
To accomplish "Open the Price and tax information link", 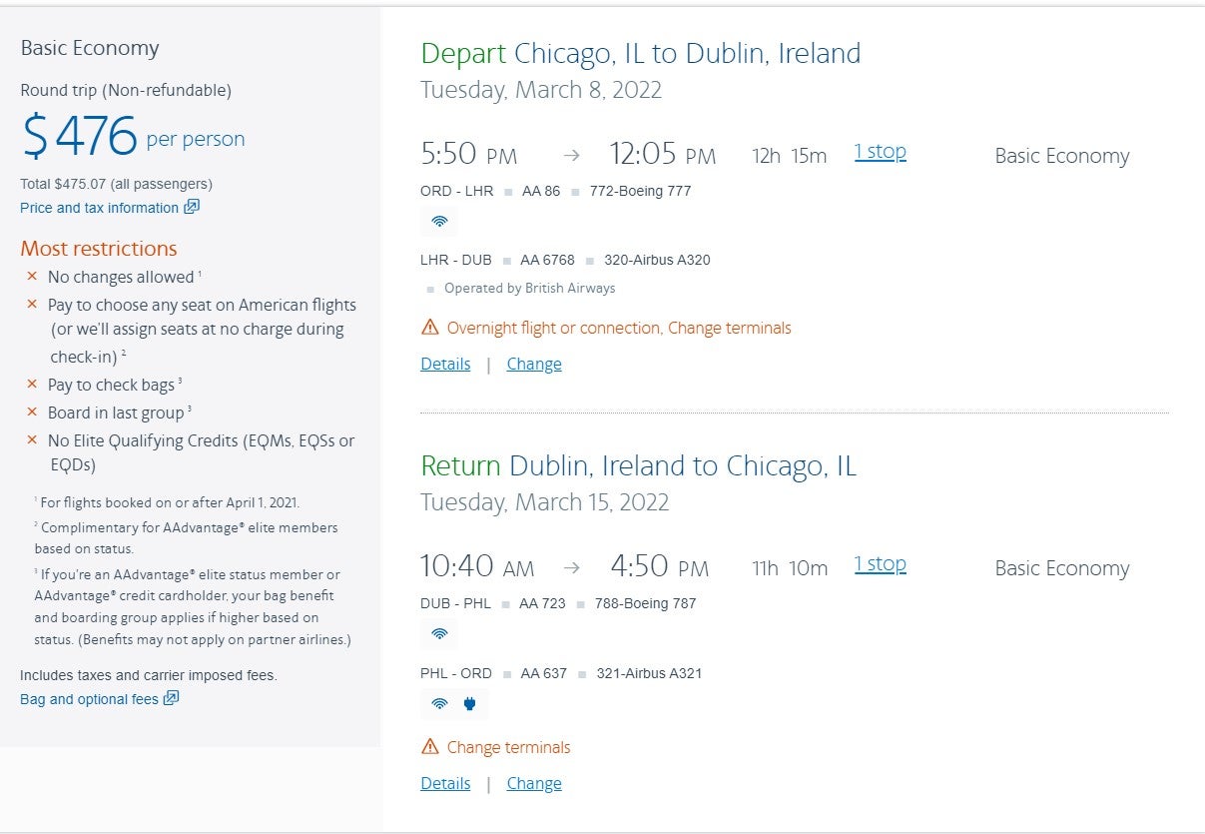I will (x=100, y=207).
